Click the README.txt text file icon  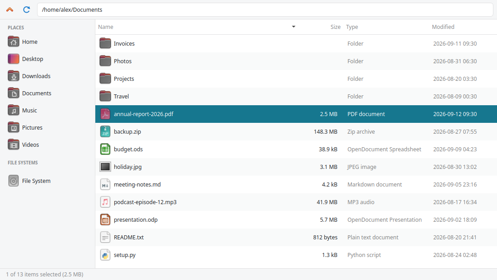105,237
